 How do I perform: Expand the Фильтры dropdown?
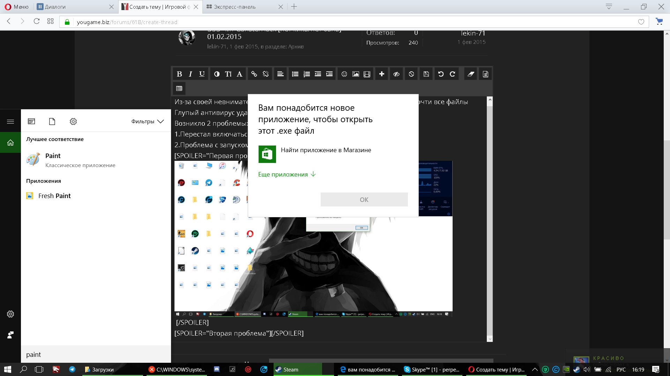[147, 122]
